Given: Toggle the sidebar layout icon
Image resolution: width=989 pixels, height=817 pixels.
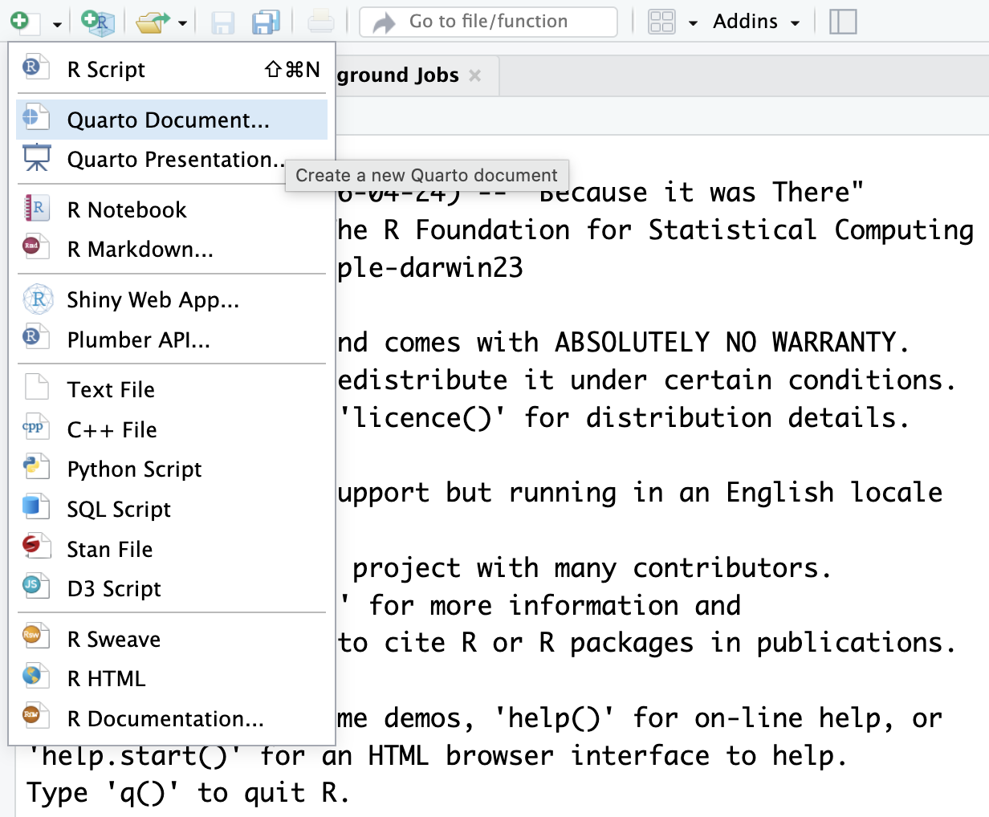Looking at the screenshot, I should coord(843,22).
